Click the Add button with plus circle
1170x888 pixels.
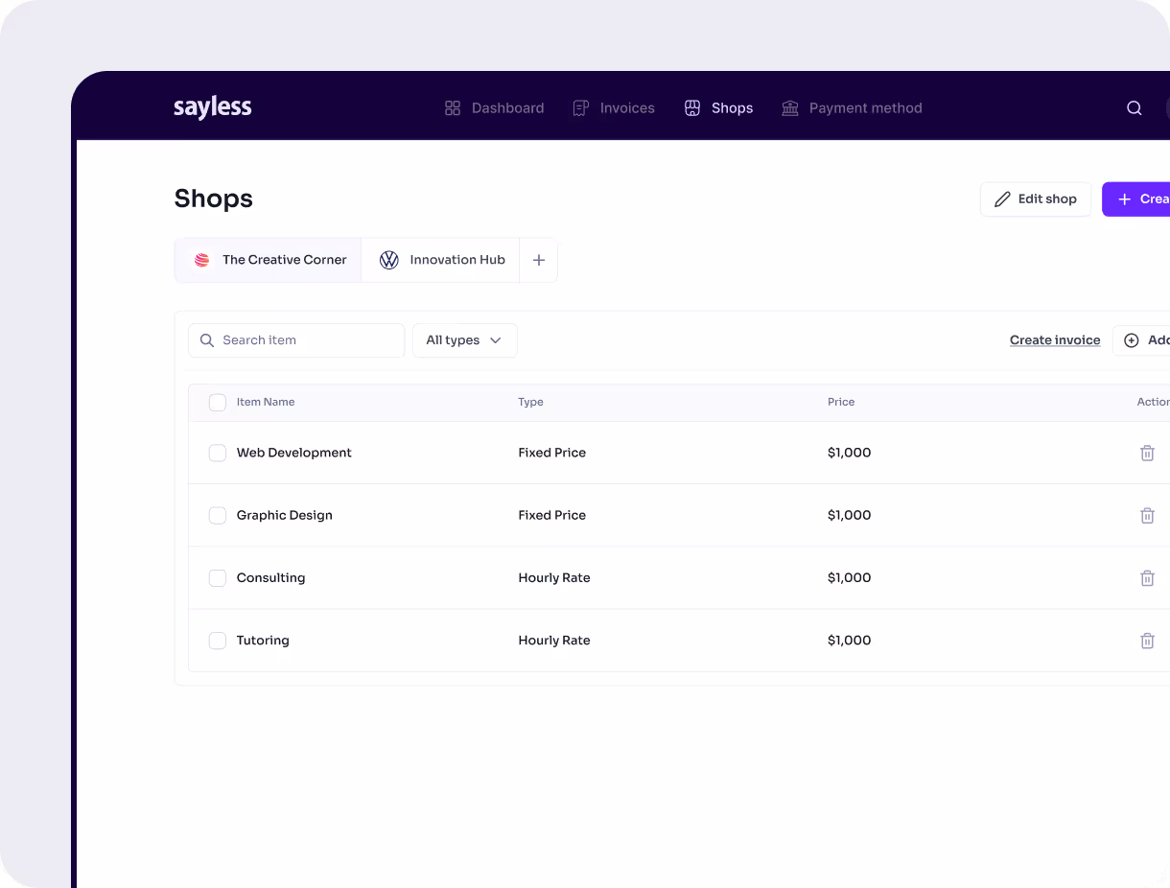point(1142,340)
